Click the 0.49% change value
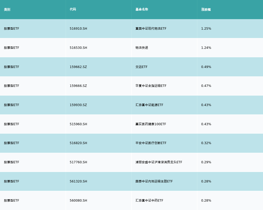Screen dimensions: 263x210 click(x=206, y=67)
